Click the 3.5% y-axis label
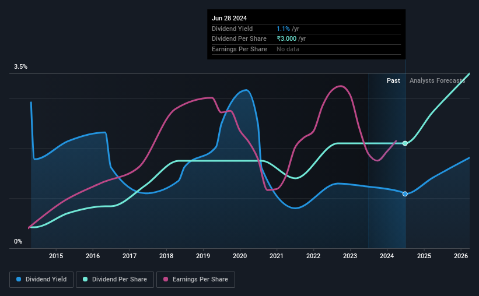This screenshot has height=296, width=479. coord(20,67)
